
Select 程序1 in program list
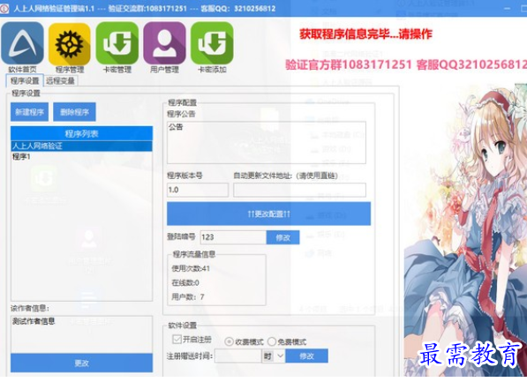pos(82,156)
